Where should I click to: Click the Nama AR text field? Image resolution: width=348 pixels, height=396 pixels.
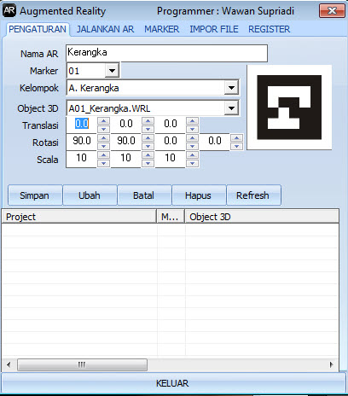166,53
